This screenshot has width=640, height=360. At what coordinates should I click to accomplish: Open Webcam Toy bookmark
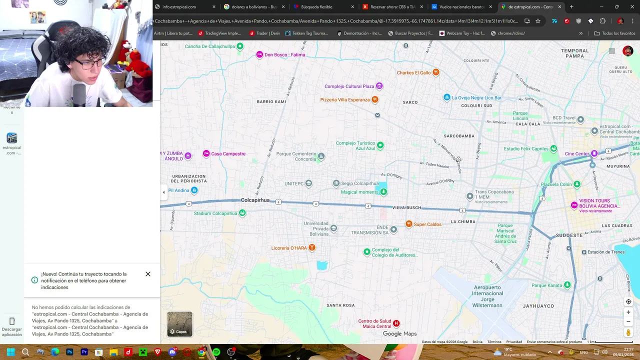pos(462,33)
